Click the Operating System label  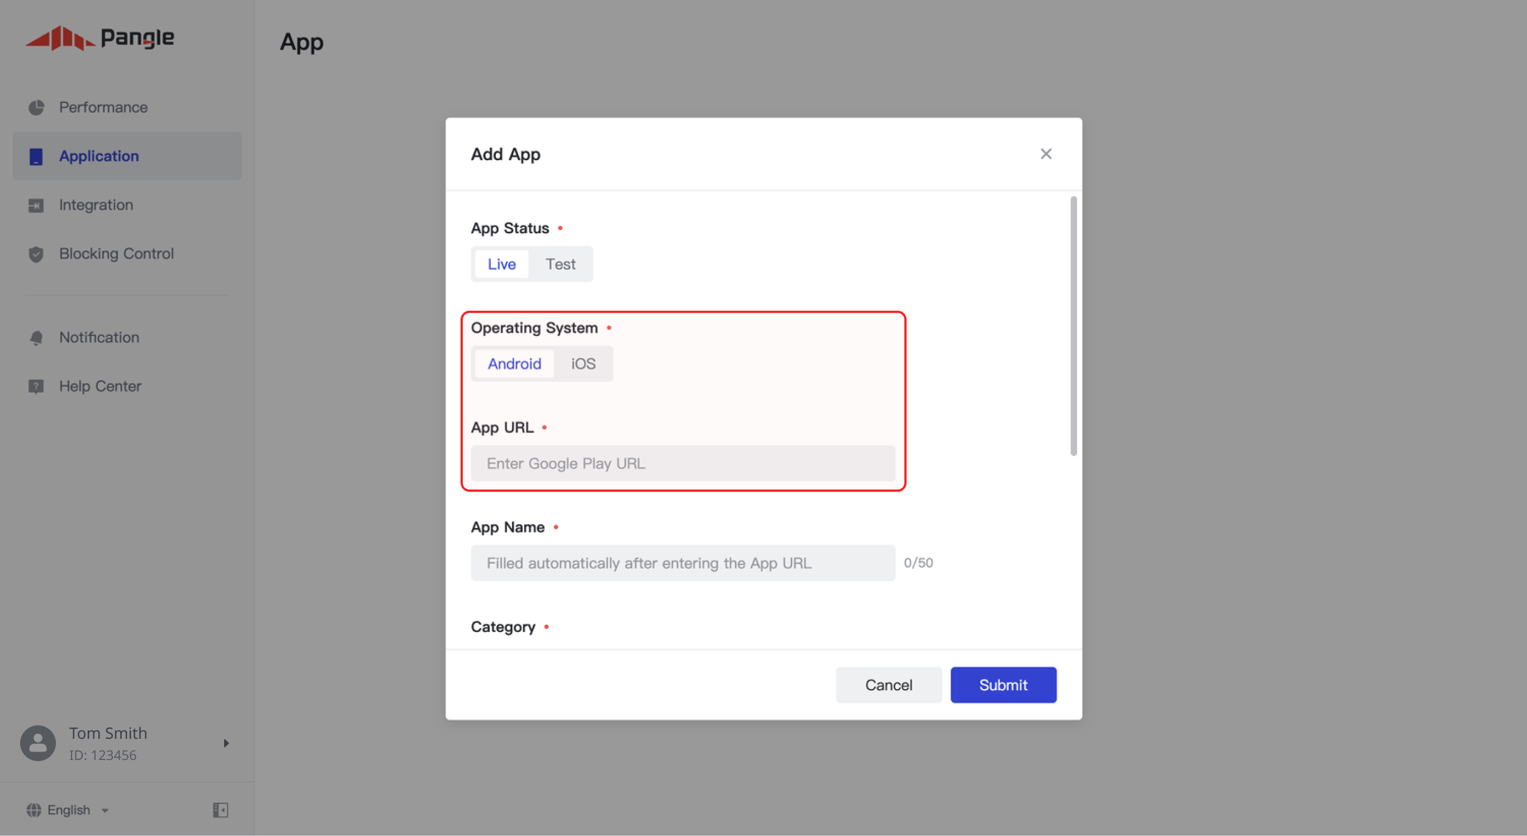pos(534,327)
